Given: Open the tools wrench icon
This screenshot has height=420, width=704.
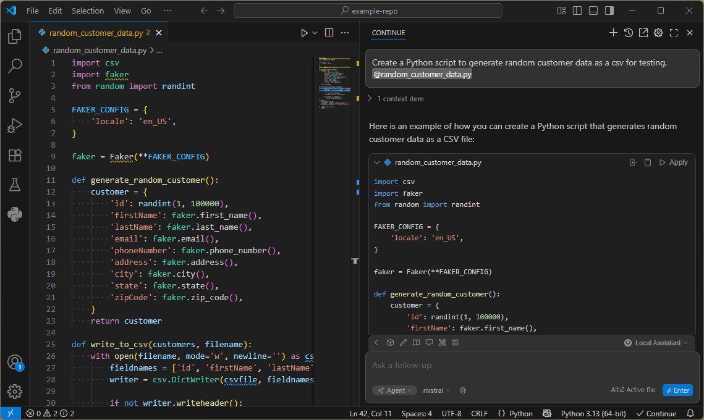Looking at the screenshot, I should pos(443,342).
